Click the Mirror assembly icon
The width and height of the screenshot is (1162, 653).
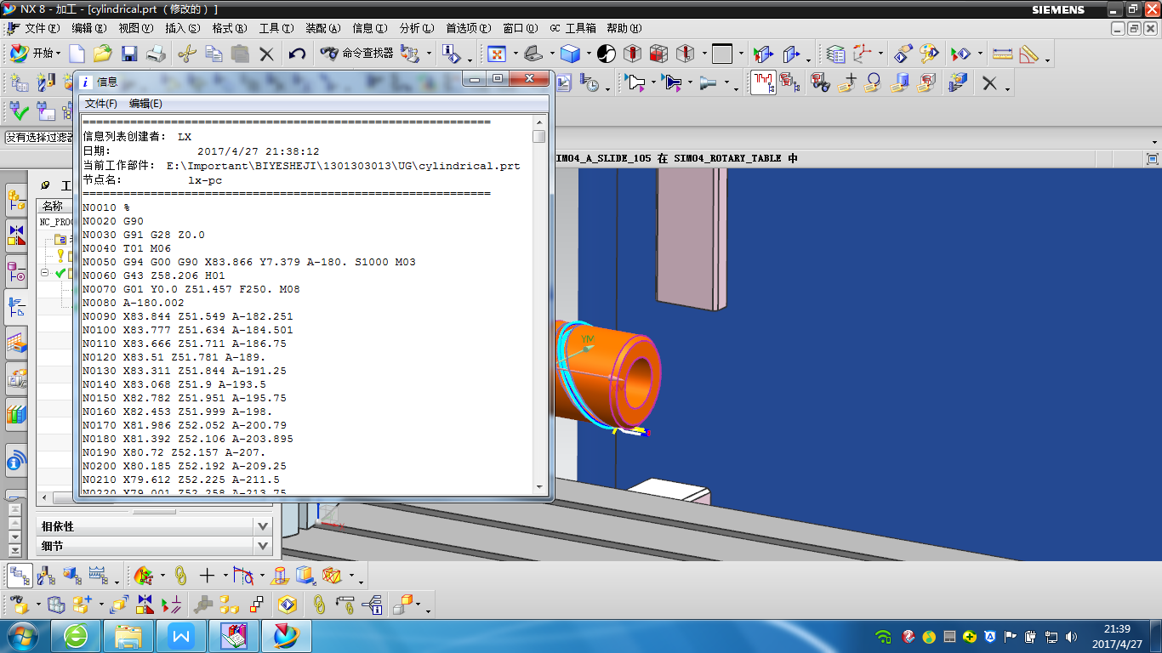coord(145,605)
